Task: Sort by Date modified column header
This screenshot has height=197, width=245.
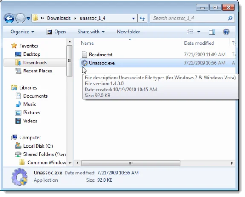Action: (x=199, y=43)
